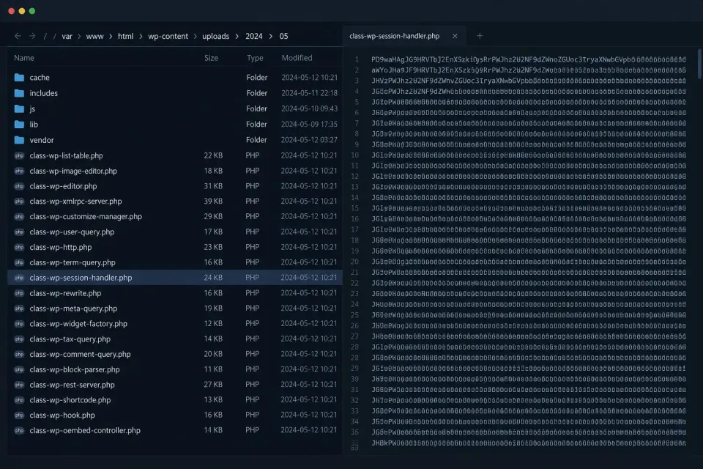The height and width of the screenshot is (469, 703).
Task: Click editor line number 1
Action: coord(357,59)
